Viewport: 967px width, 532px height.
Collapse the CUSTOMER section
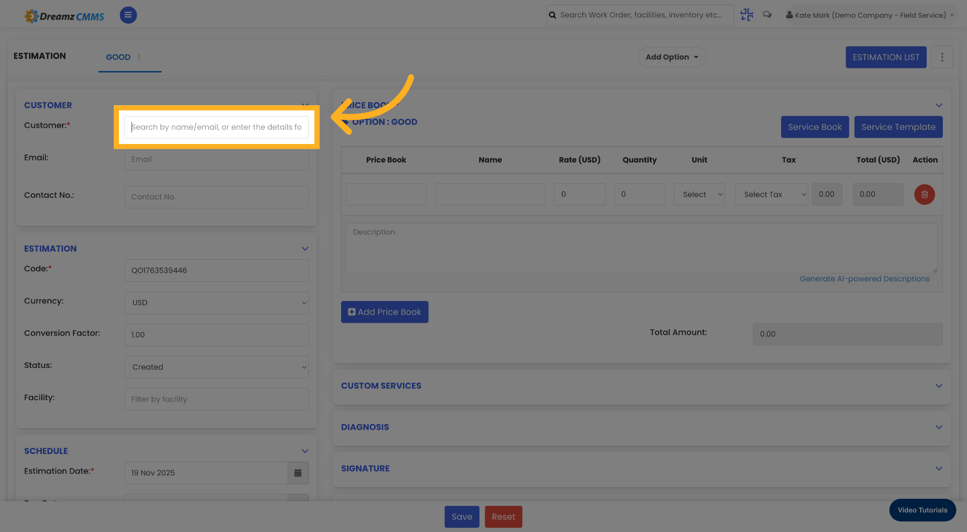305,105
